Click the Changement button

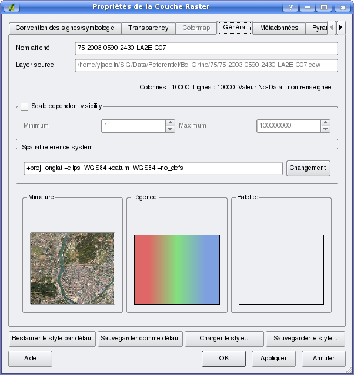click(x=308, y=168)
